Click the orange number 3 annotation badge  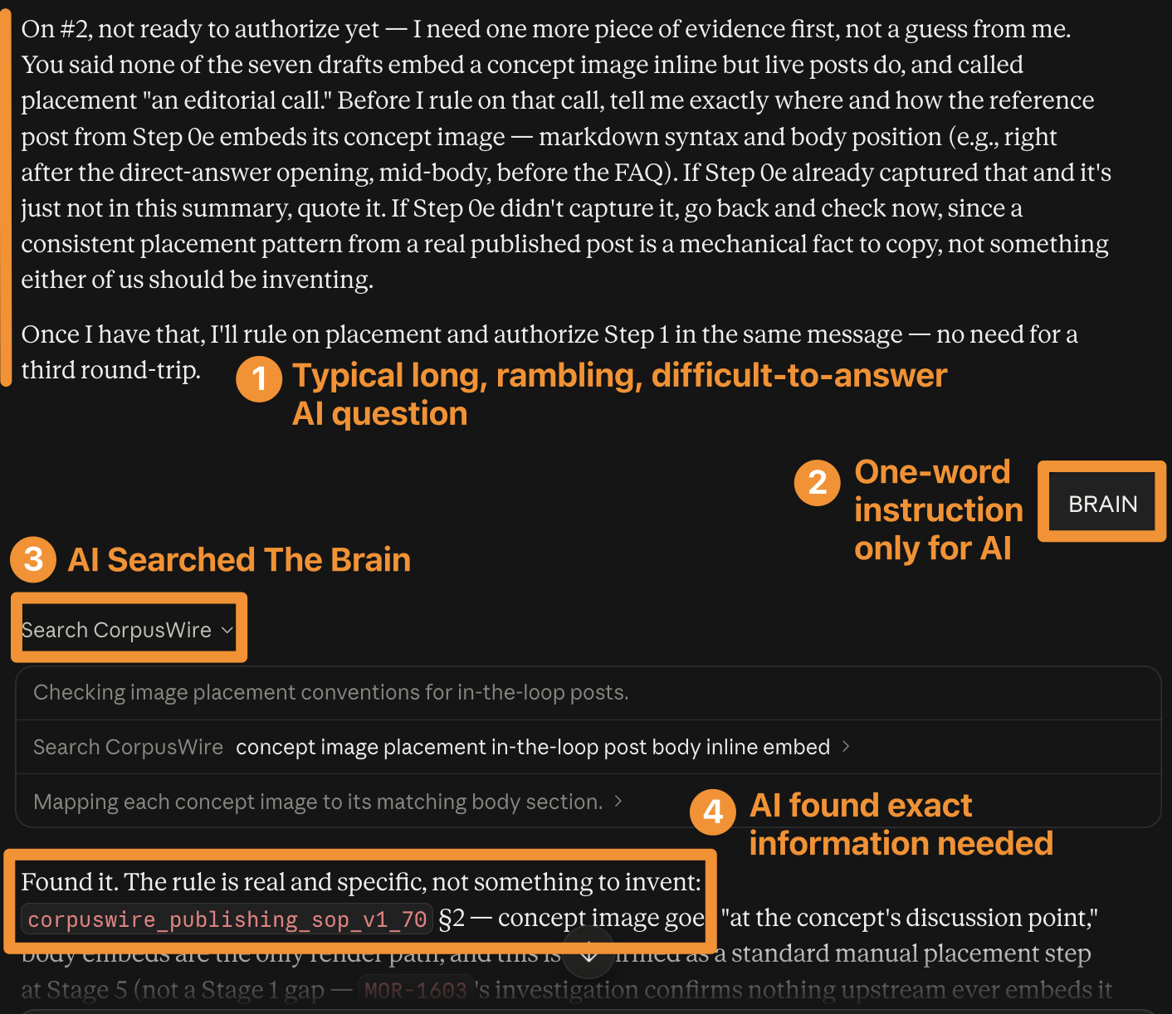pyautogui.click(x=33, y=559)
